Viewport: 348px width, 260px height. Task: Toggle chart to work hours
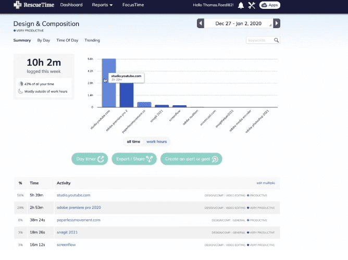tap(157, 141)
